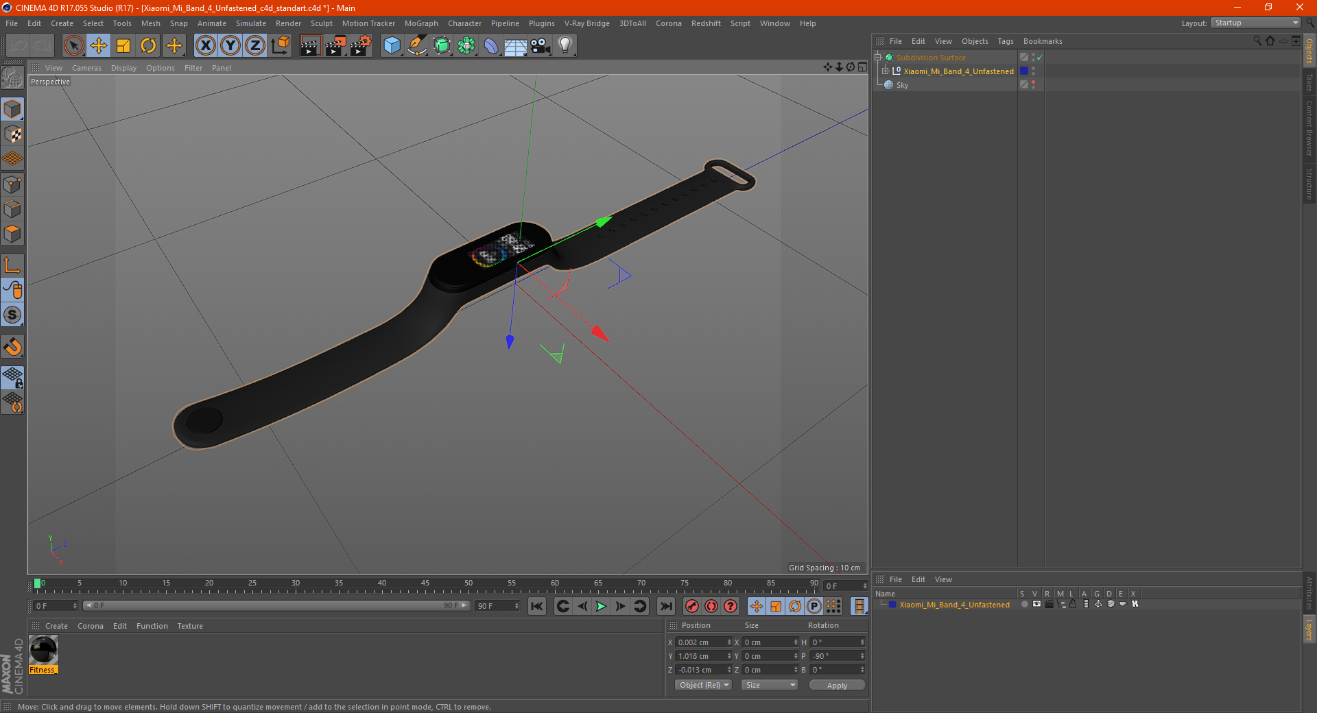Enable the Axis mode tool
Viewport: 1317px width, 713px height.
[12, 265]
